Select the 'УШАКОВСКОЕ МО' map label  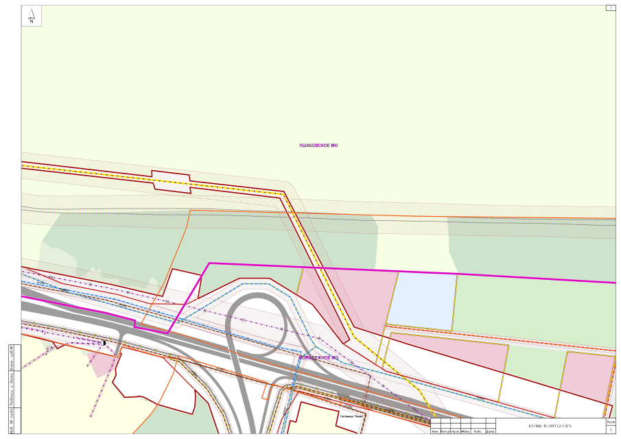coord(318,145)
